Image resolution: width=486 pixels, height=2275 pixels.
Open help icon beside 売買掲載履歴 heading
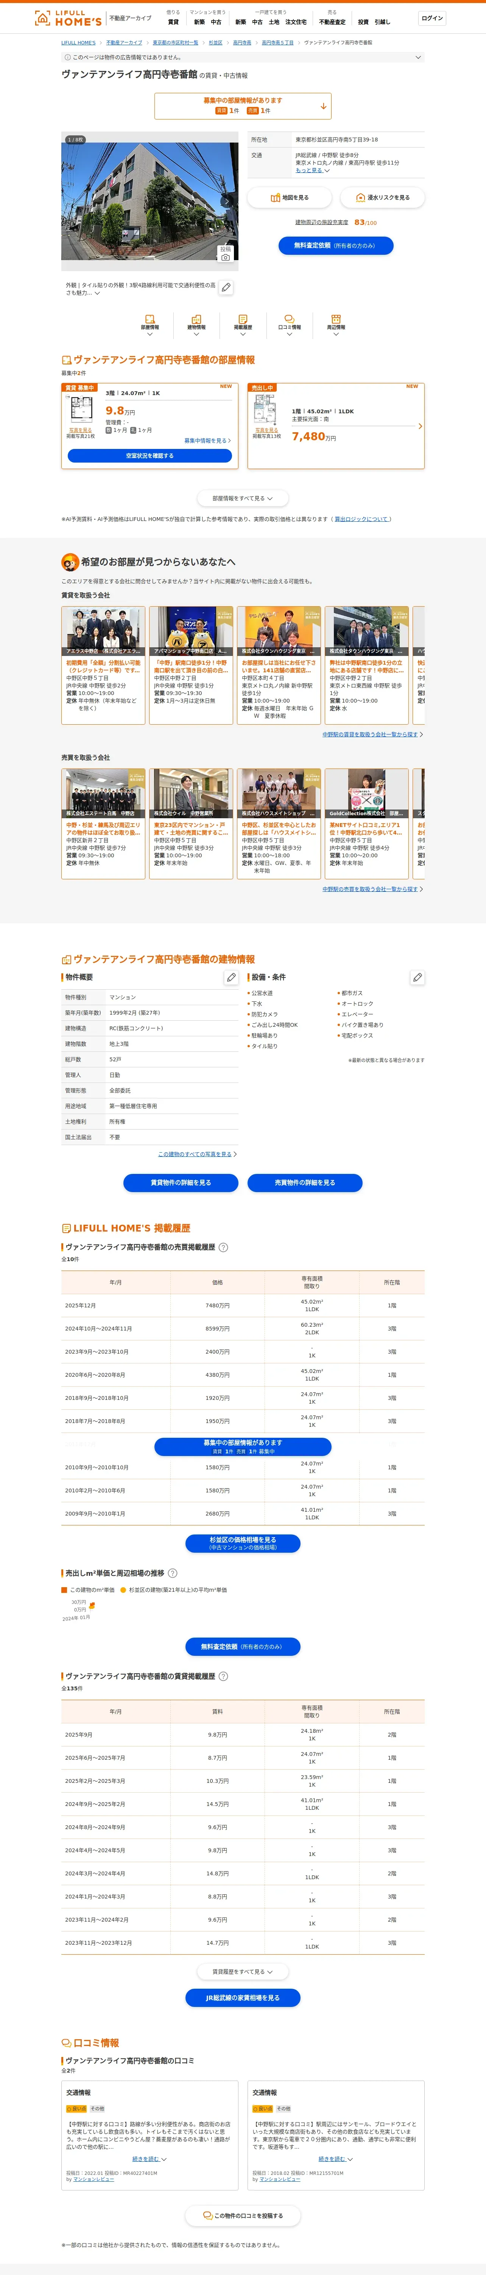point(223,1247)
